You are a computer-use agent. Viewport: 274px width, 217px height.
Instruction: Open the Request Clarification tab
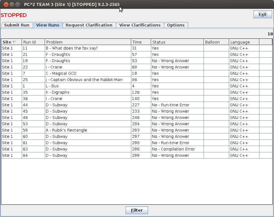click(89, 25)
